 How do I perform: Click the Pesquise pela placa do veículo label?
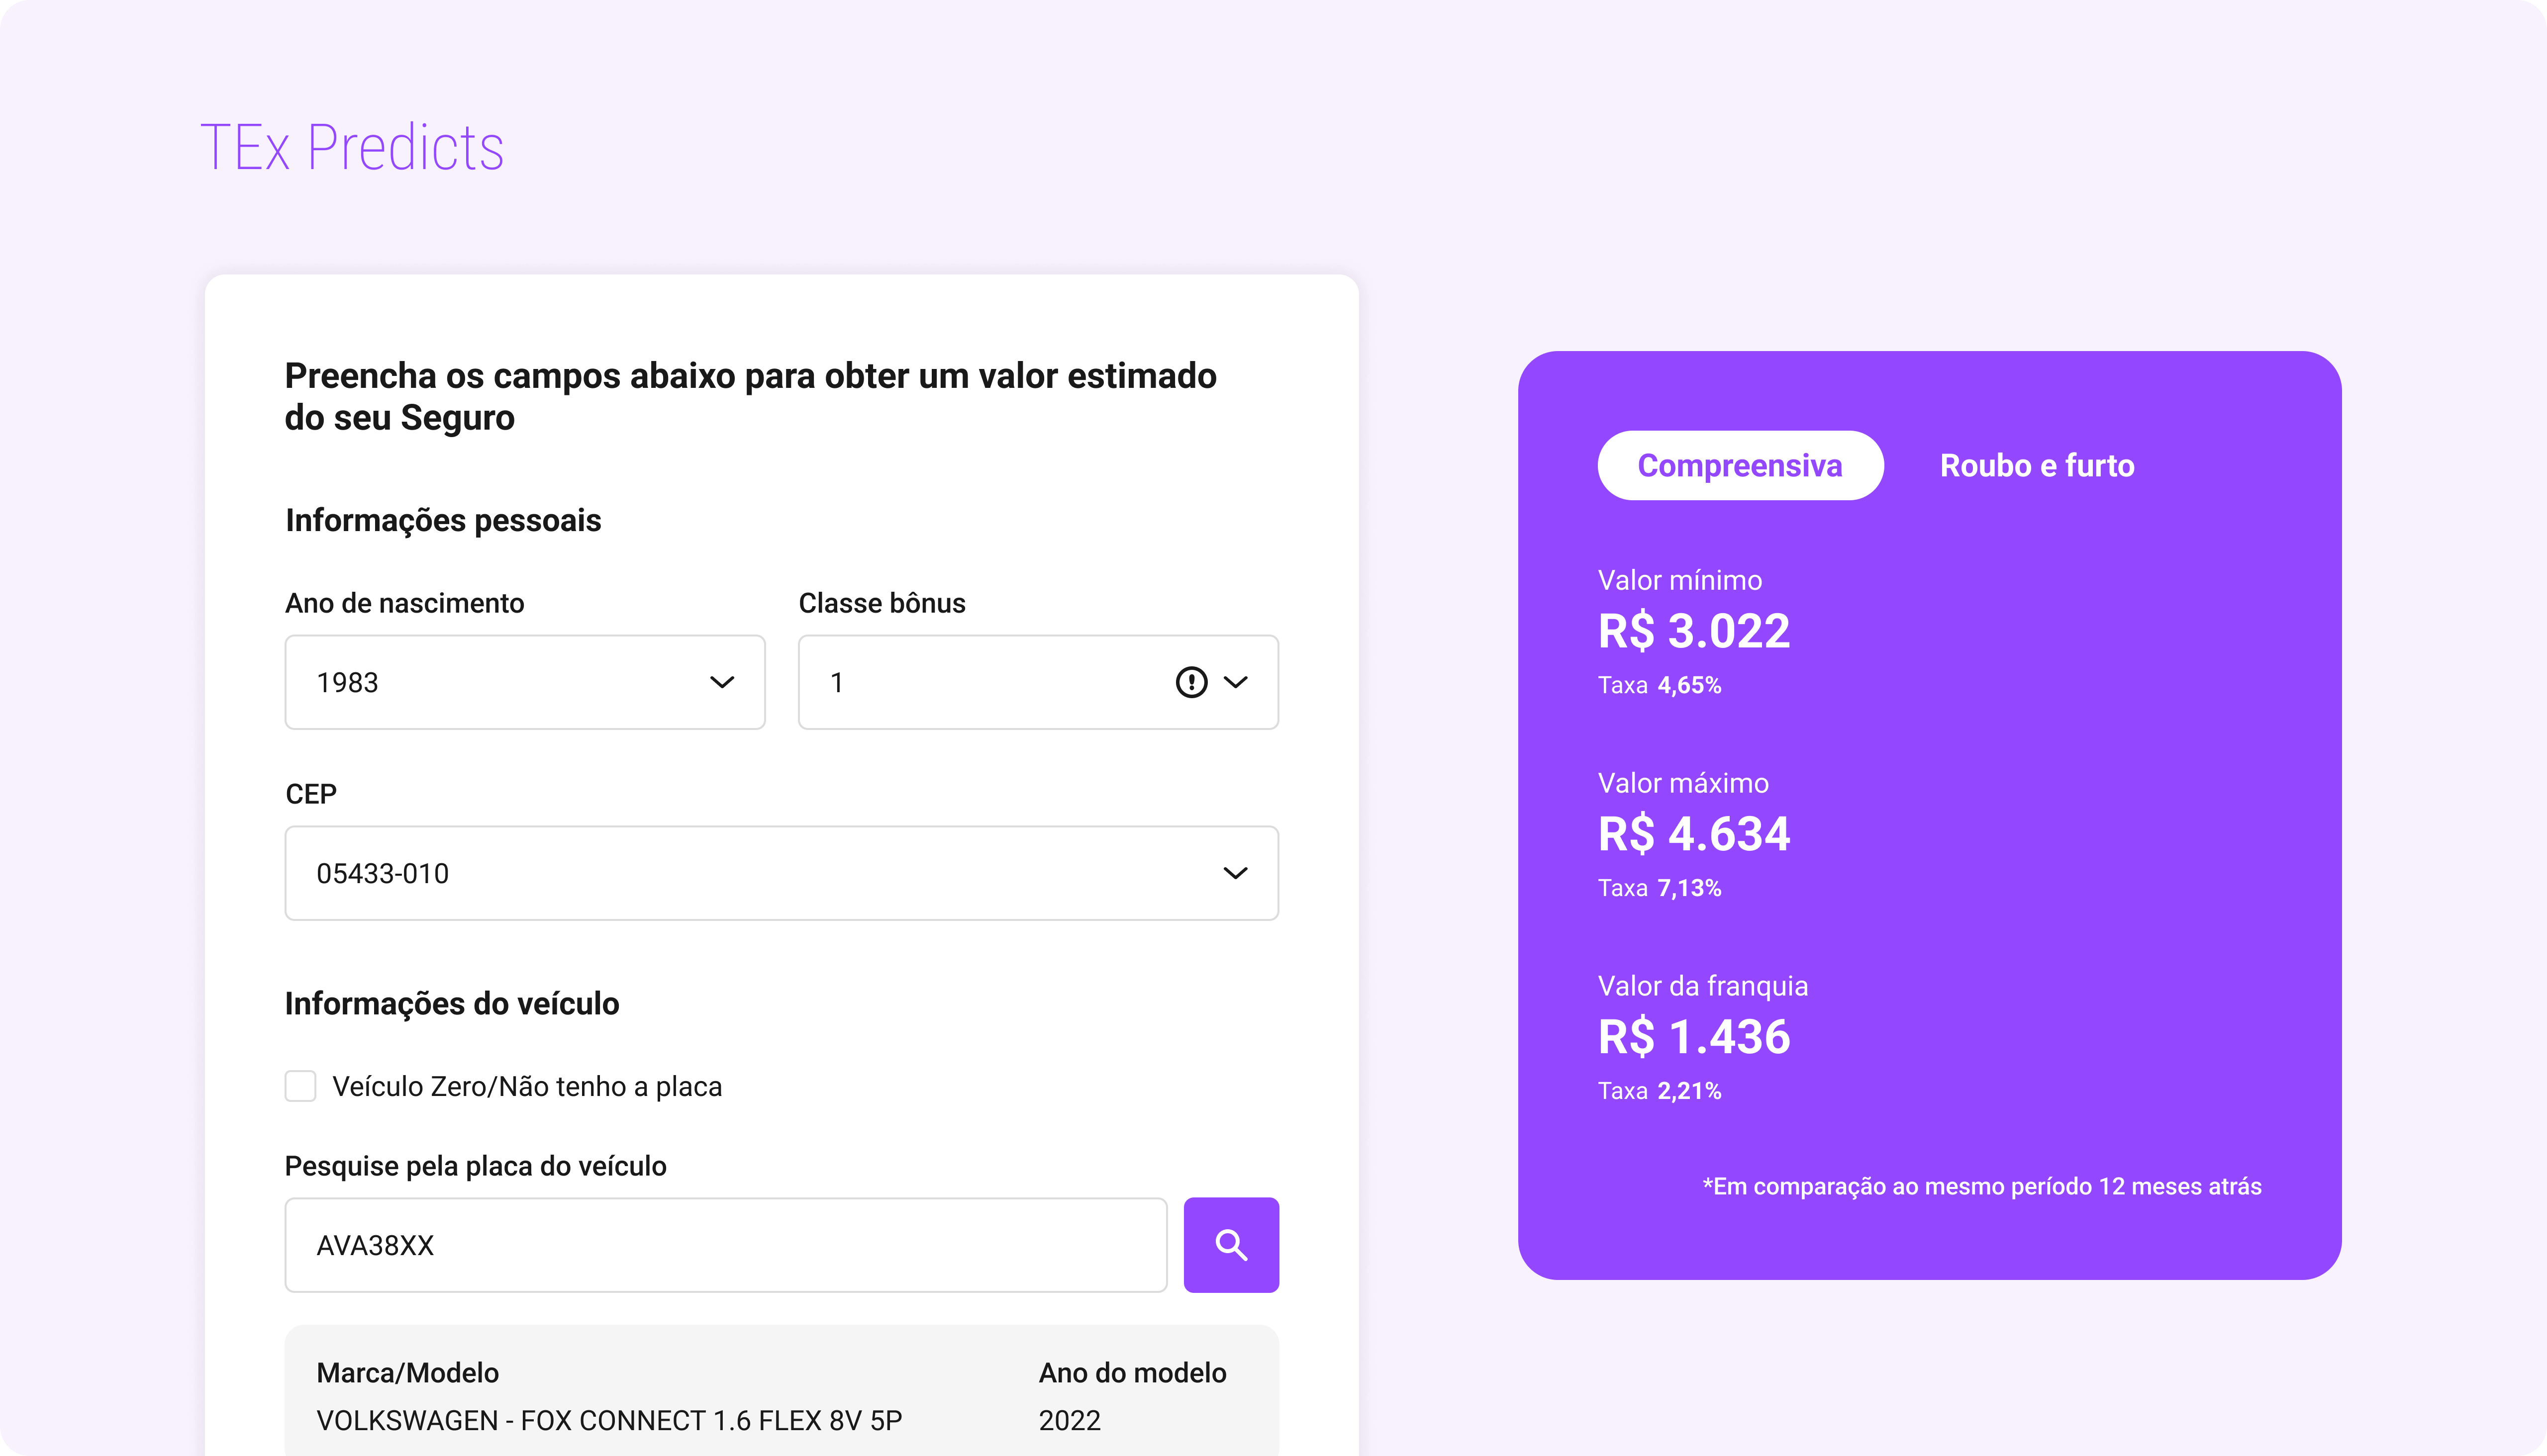tap(475, 1166)
